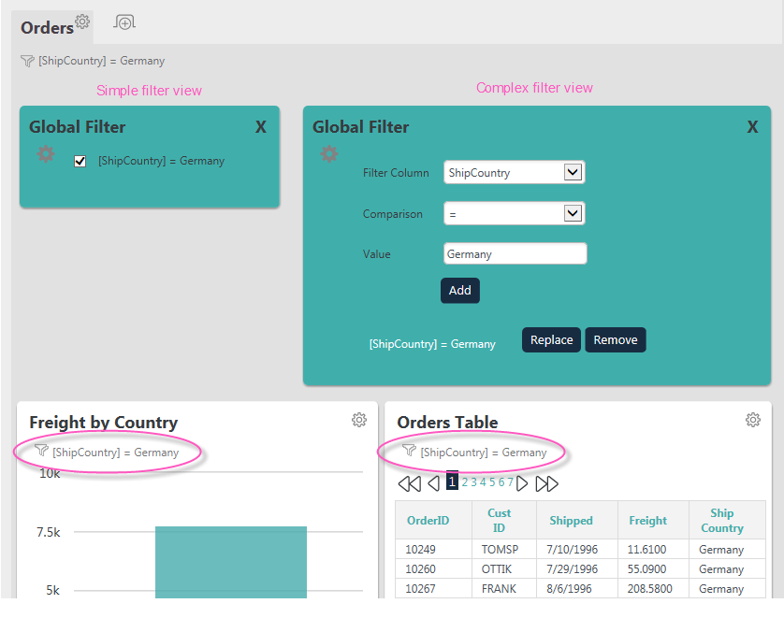
Task: Open Orders Table panel settings gear
Action: click(x=753, y=420)
